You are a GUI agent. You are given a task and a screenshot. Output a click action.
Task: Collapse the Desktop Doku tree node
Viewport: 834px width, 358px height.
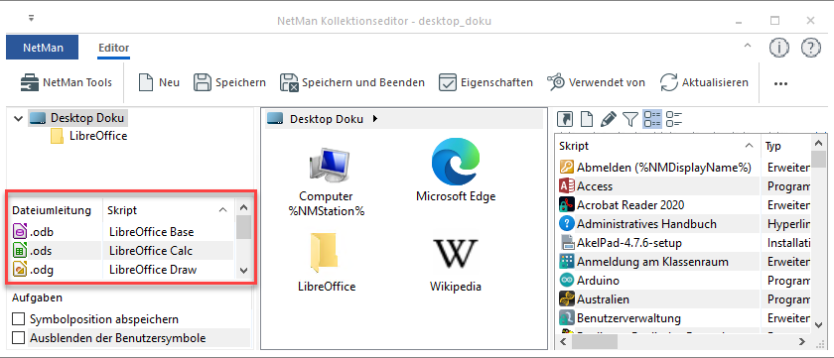pyautogui.click(x=19, y=118)
